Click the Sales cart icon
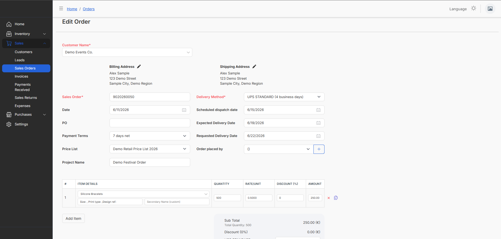 point(9,43)
